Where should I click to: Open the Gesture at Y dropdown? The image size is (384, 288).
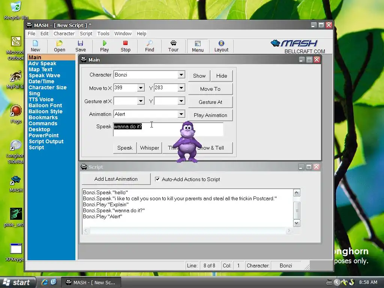click(181, 101)
